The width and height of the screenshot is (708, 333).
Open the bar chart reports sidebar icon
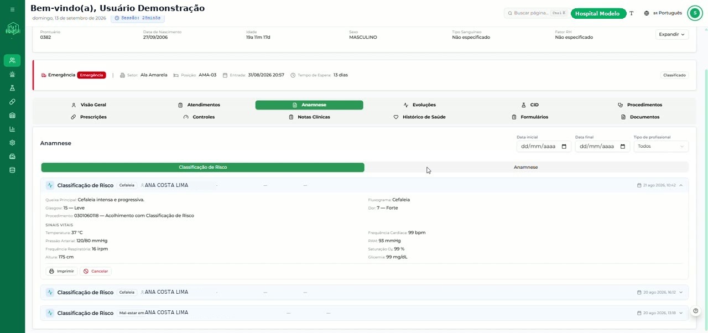click(12, 129)
